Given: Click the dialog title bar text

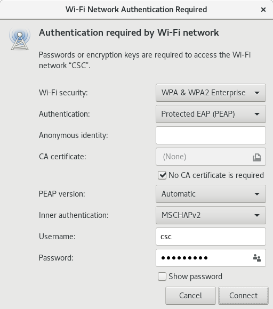Looking at the screenshot, I should (136, 10).
